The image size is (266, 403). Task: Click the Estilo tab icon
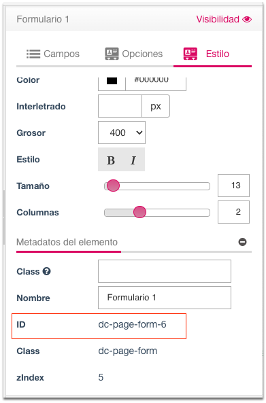pyautogui.click(x=190, y=54)
